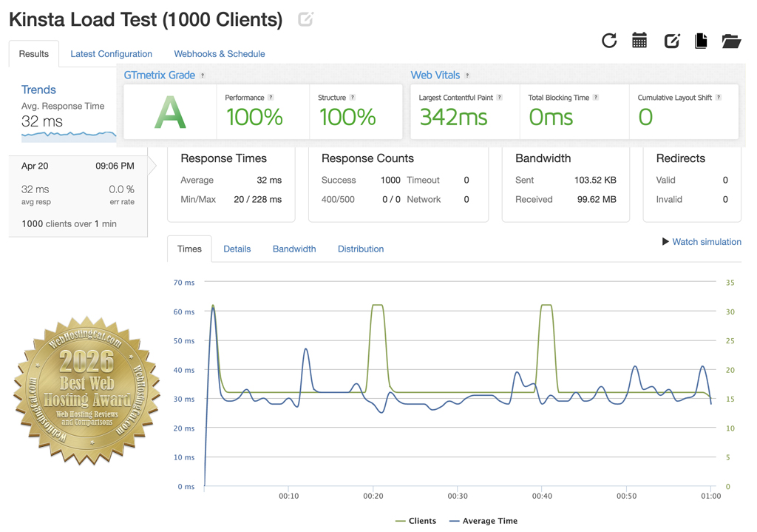Screen dimensions: 757x532
Task: Click the 00:30 time axis label
Action: click(x=457, y=496)
